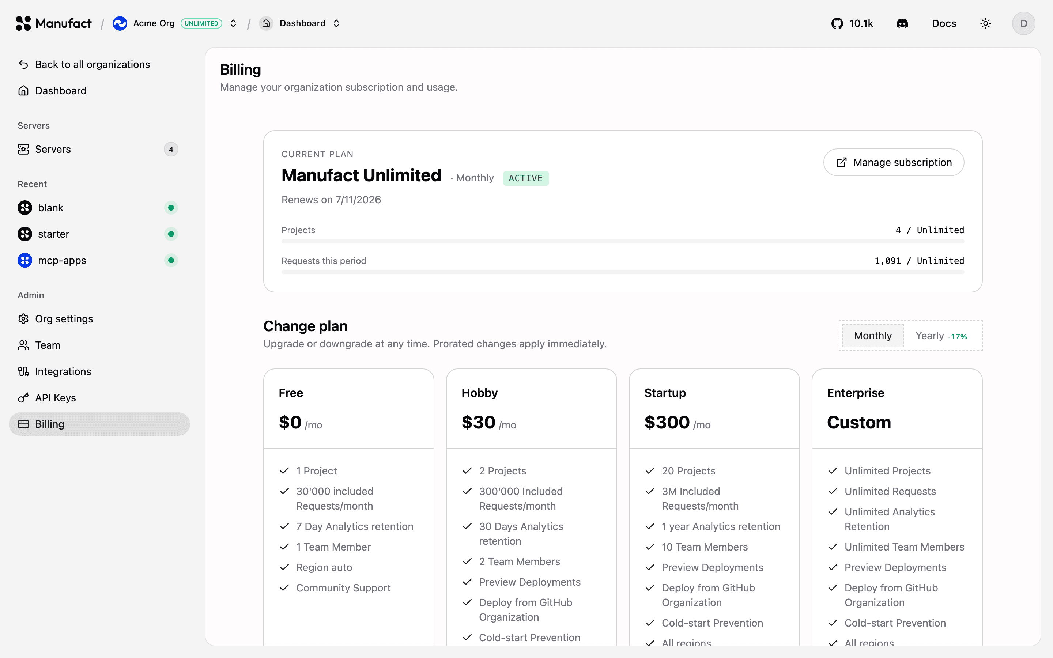
Task: Select the Enterprise plan card
Action: (897, 507)
